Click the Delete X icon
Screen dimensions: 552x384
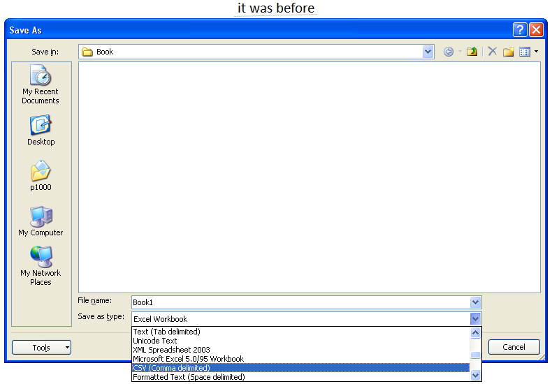[x=492, y=52]
